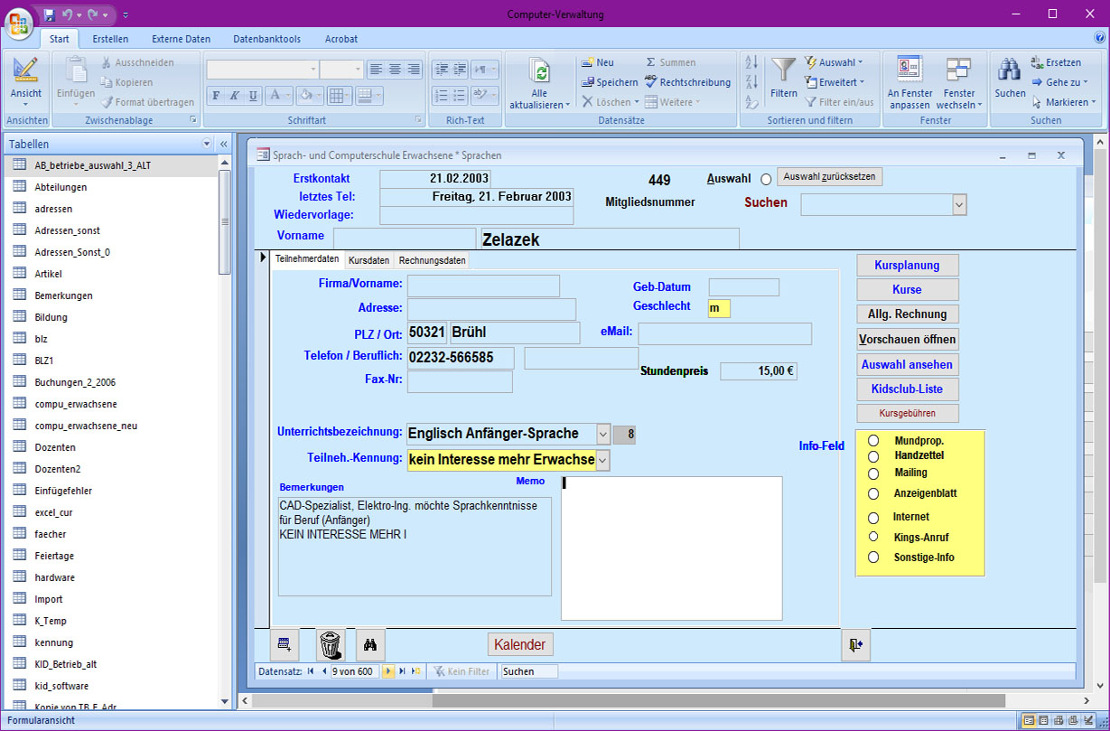Open the Erweitert filter dropdown
This screenshot has height=731, width=1110.
coord(835,82)
